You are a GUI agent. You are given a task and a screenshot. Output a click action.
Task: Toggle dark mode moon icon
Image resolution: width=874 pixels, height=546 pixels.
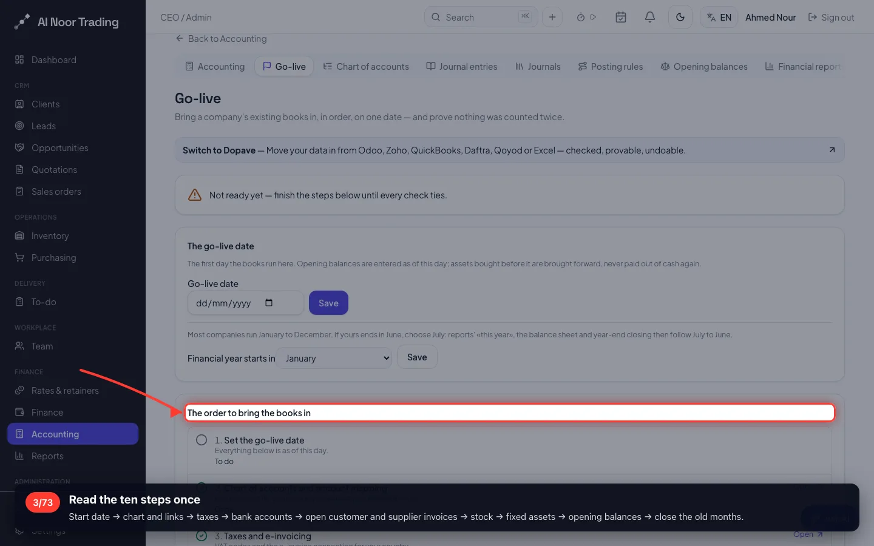[680, 17]
